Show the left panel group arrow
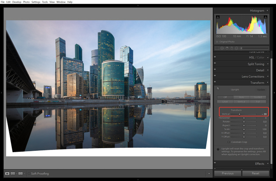This screenshot has height=181, width=276. 1,92
